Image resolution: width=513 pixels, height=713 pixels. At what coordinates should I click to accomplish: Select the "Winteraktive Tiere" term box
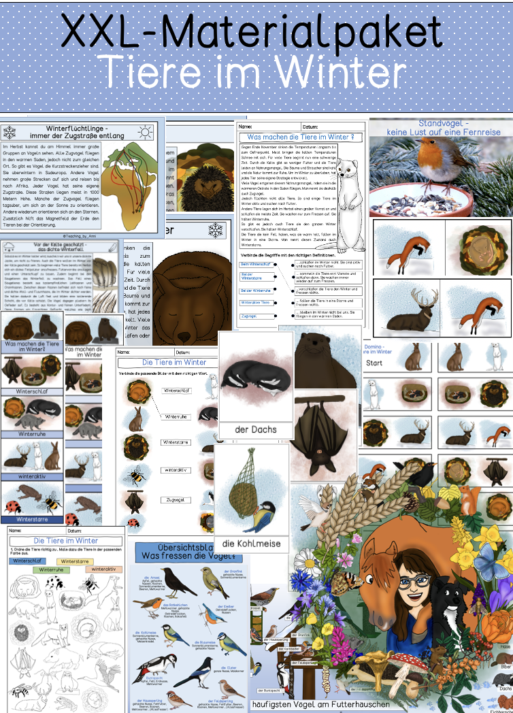255,302
